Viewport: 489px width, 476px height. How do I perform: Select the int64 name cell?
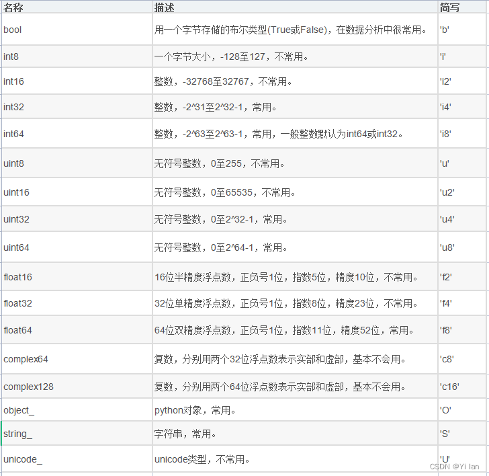77,134
